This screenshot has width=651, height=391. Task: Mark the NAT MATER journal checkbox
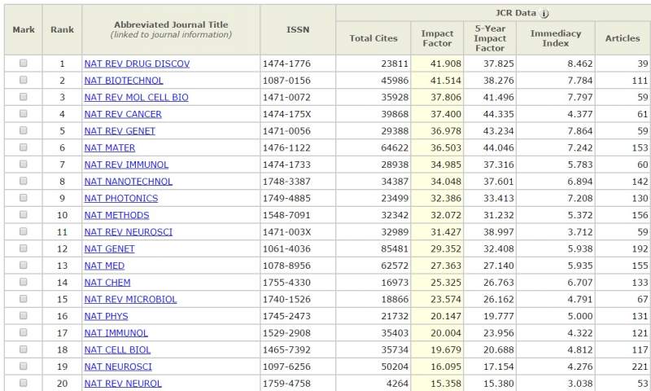(24, 147)
